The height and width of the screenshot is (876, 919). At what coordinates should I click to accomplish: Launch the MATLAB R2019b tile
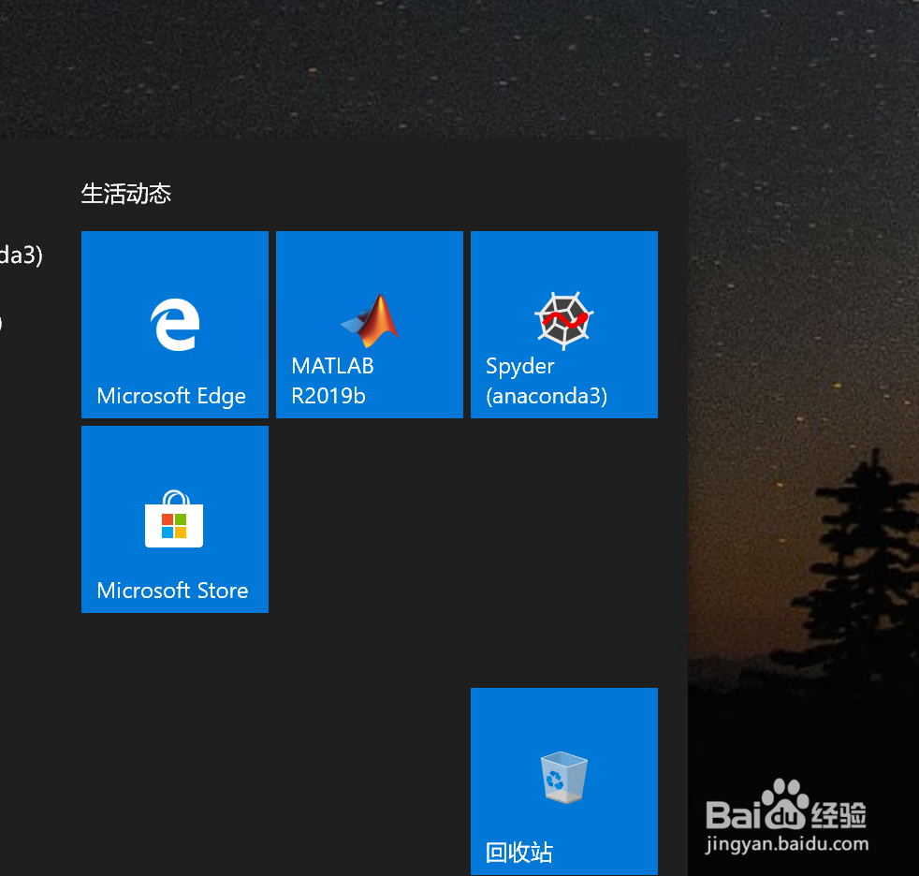point(370,325)
